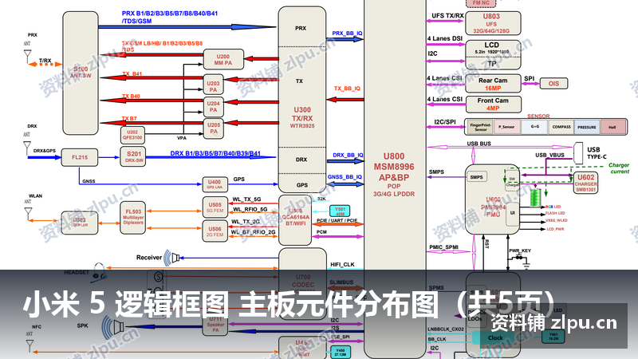Viewport: 638px width, 359px height.
Task: Select the Hall sensor block
Action: 612,127
